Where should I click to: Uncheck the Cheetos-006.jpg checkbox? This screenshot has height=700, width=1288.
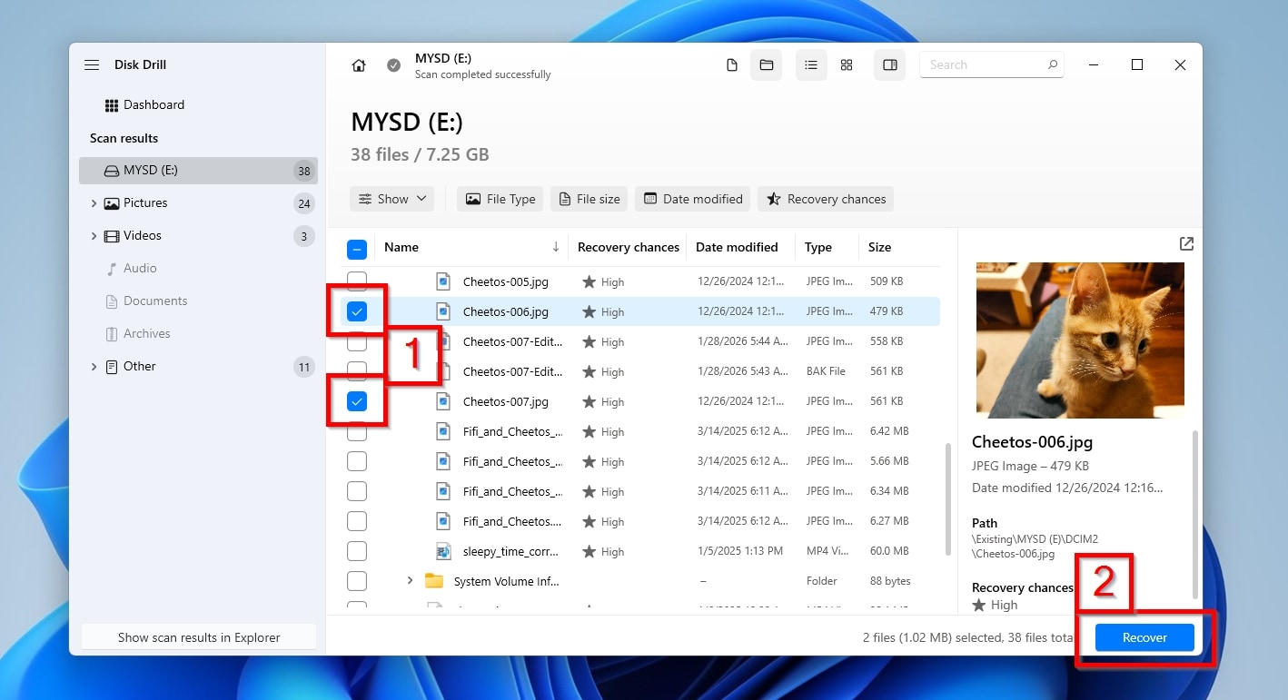(357, 311)
